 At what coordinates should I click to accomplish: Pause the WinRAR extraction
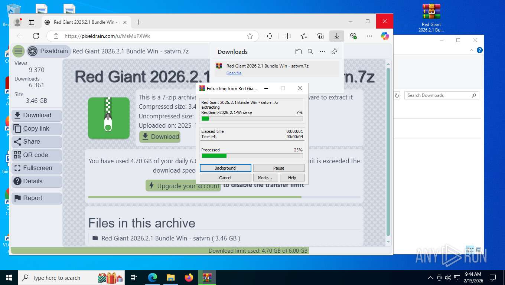[x=279, y=168]
